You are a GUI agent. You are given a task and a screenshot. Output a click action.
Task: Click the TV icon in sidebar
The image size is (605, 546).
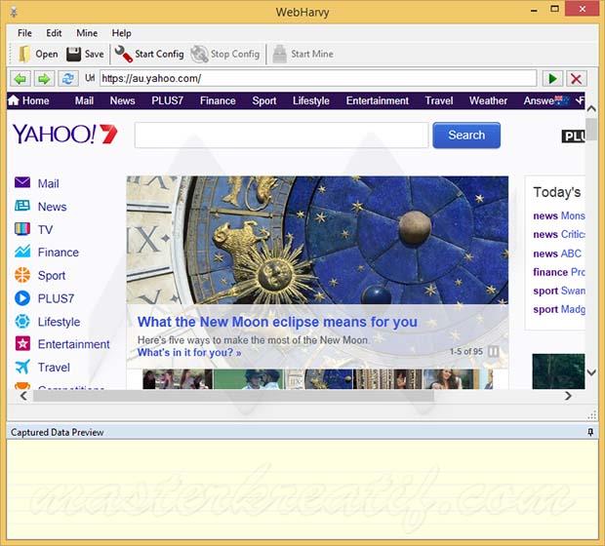pos(22,229)
